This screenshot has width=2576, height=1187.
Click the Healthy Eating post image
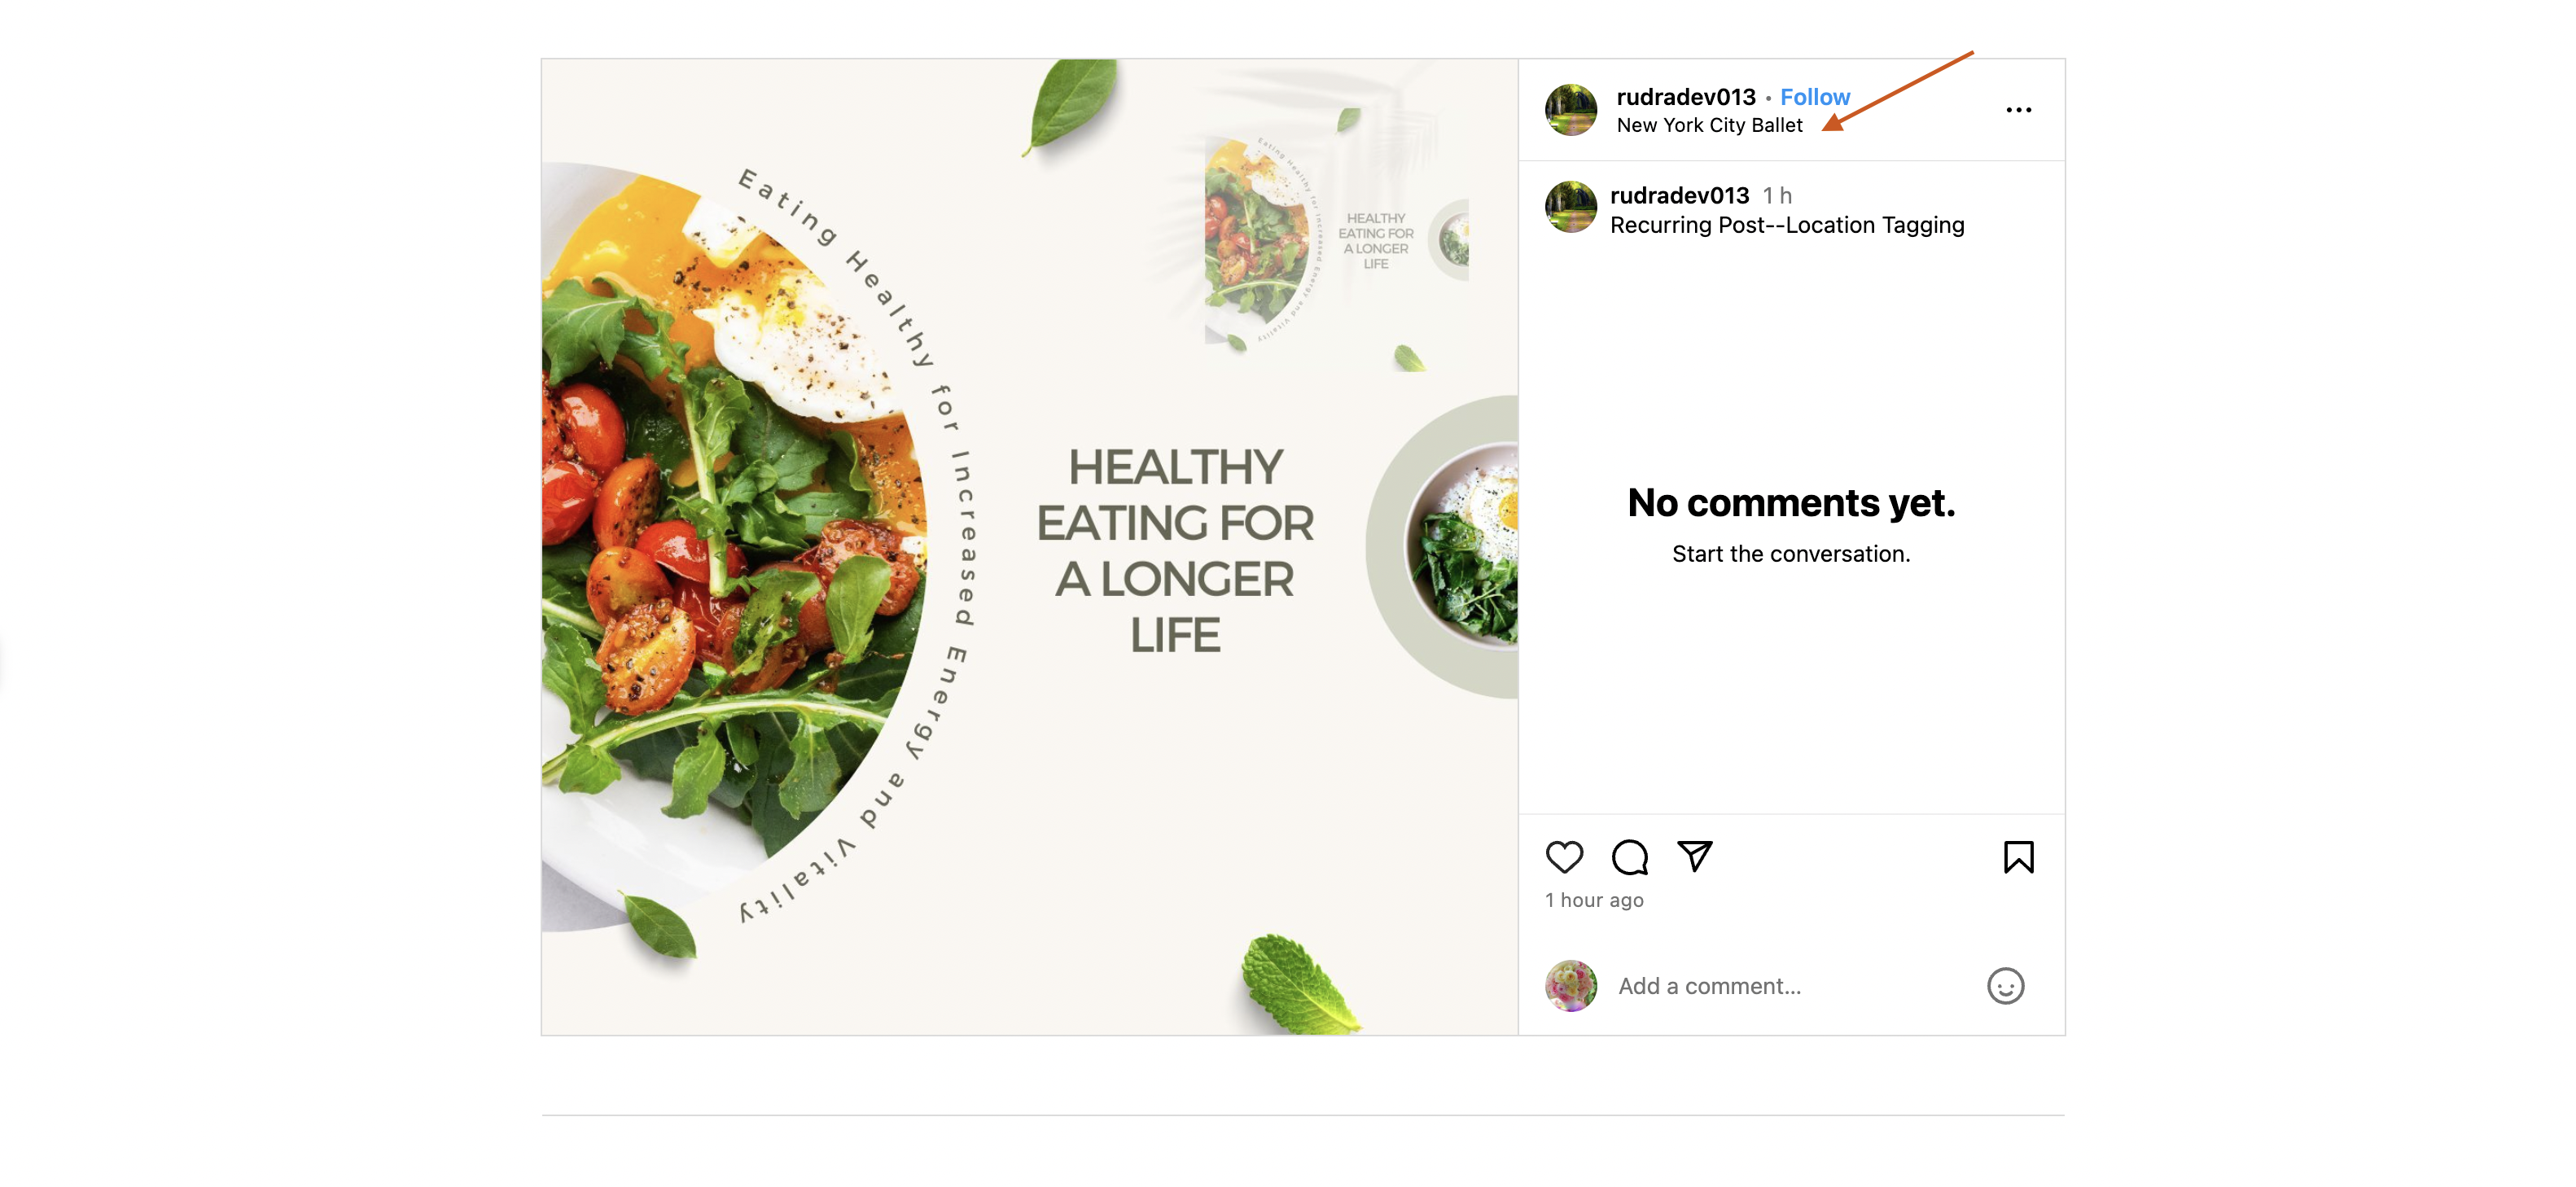tap(1029, 547)
